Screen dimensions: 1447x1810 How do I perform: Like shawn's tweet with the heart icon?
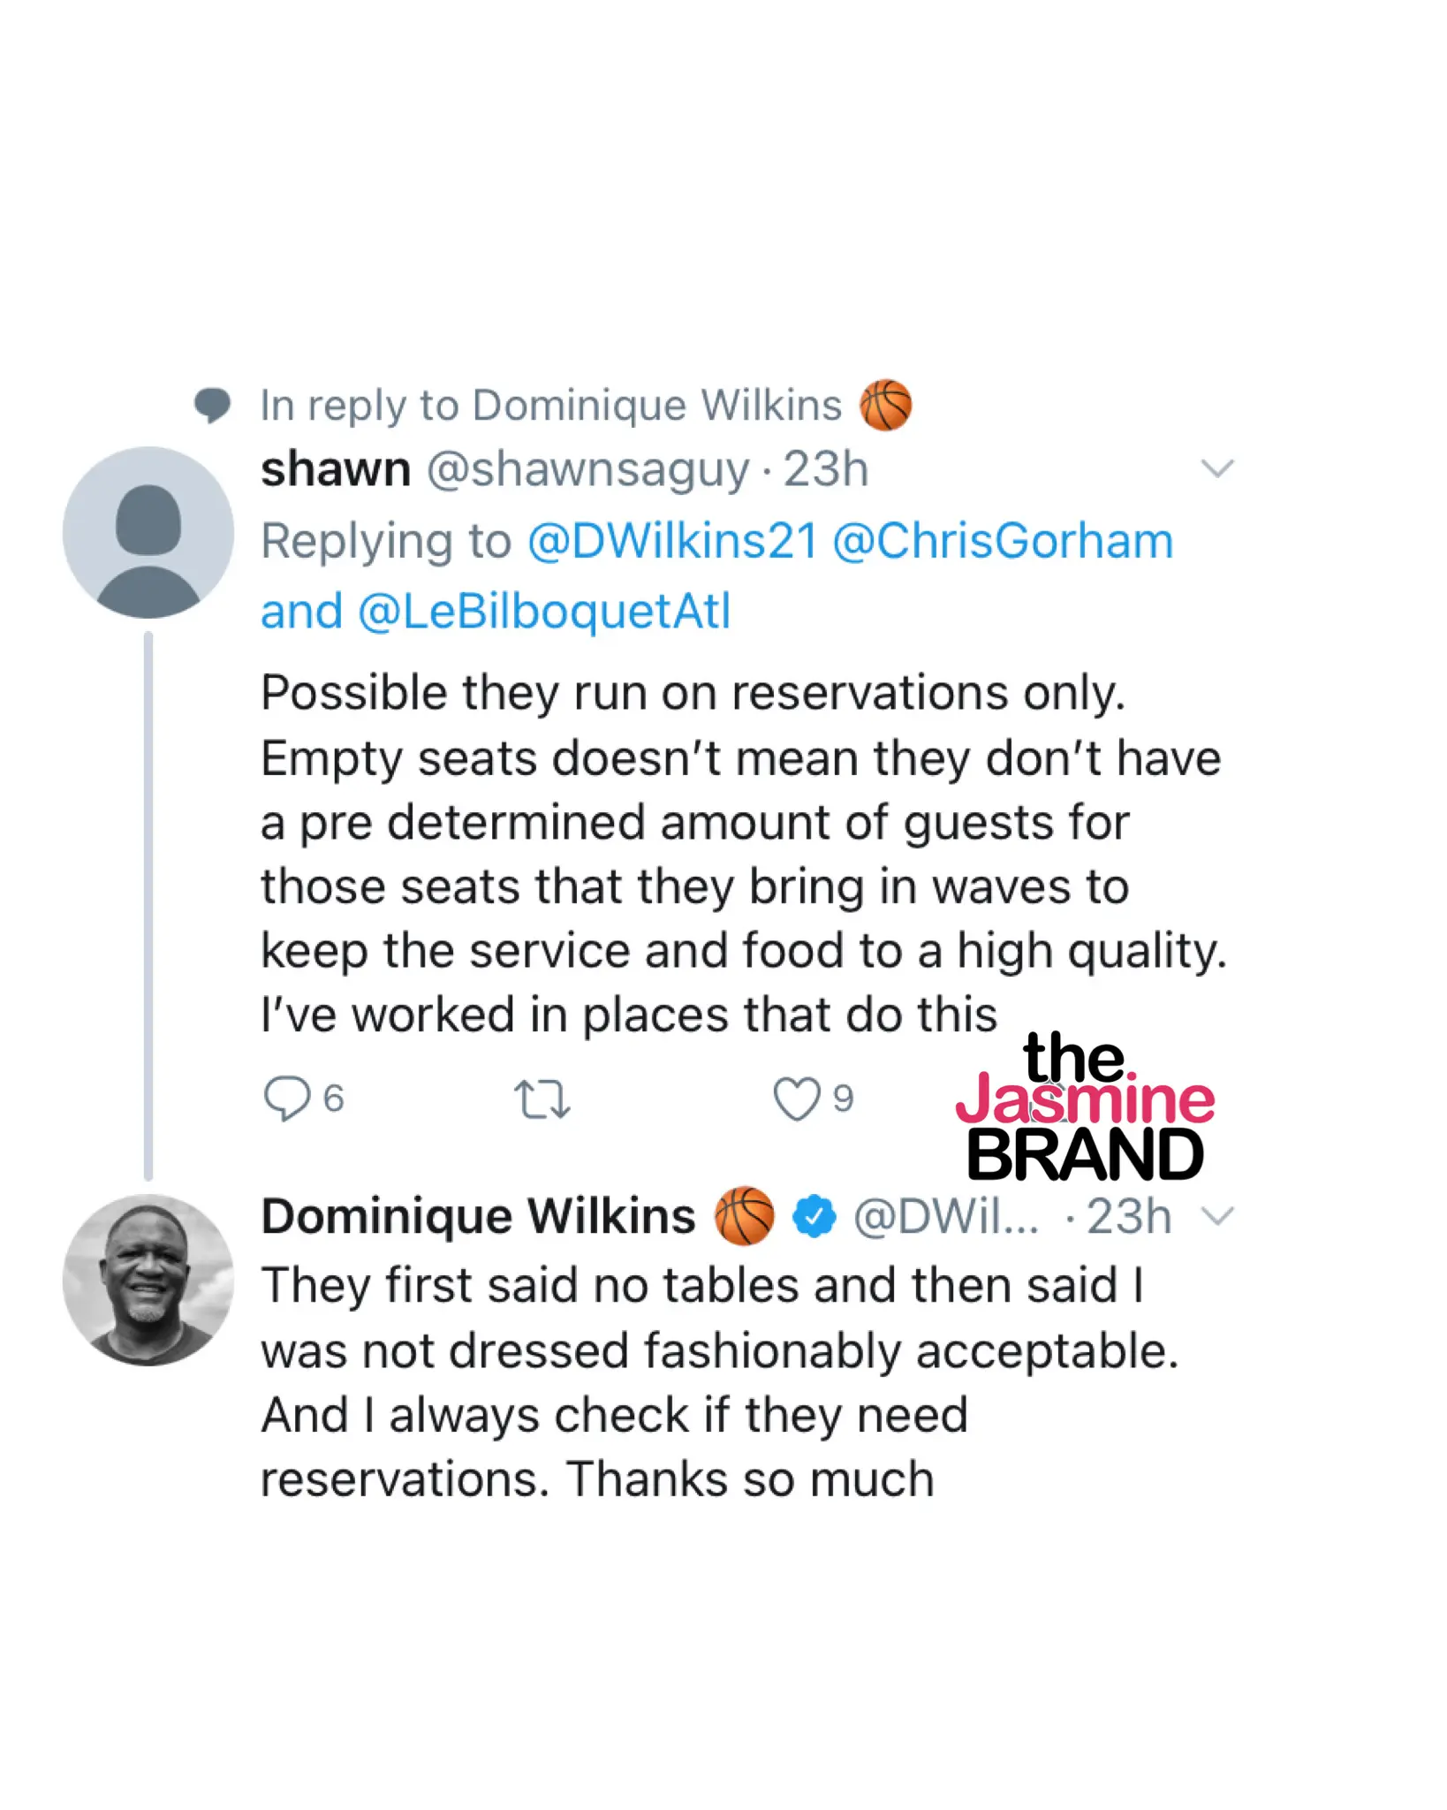(x=797, y=1099)
